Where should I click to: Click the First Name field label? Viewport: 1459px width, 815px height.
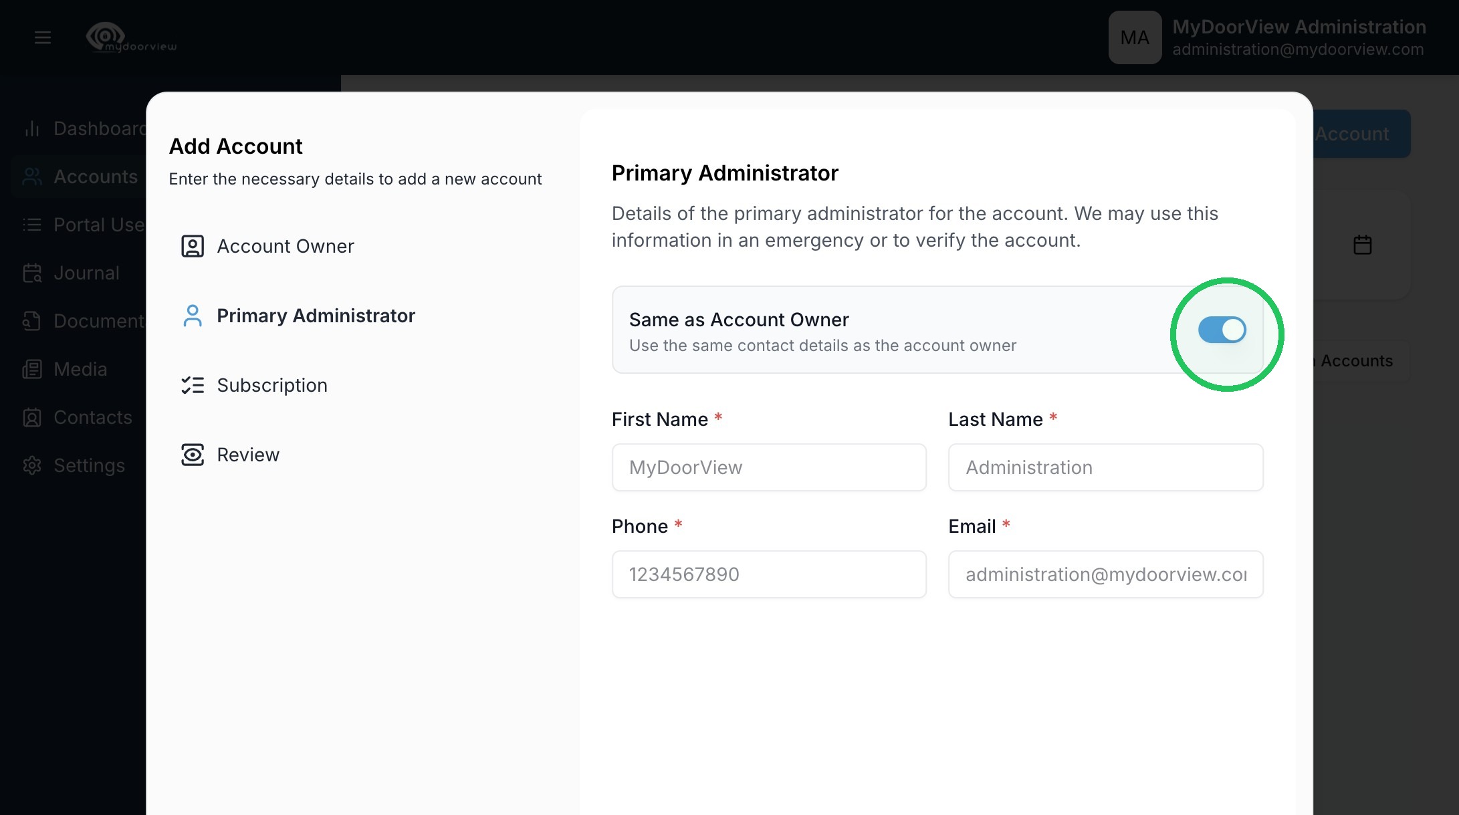[x=660, y=419]
